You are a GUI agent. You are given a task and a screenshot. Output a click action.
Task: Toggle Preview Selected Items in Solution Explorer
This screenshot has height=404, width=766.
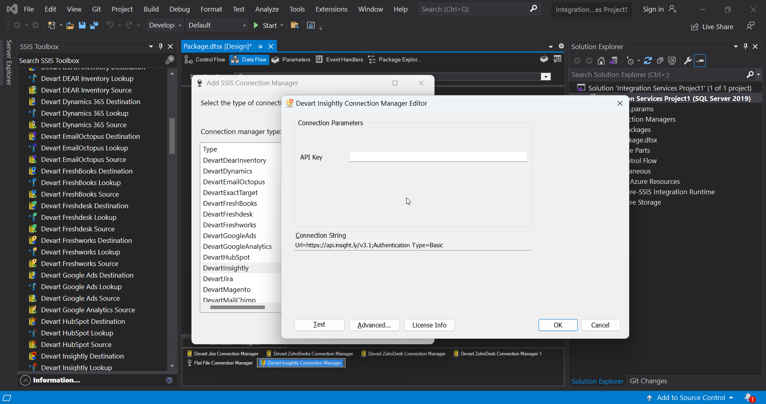(700, 61)
